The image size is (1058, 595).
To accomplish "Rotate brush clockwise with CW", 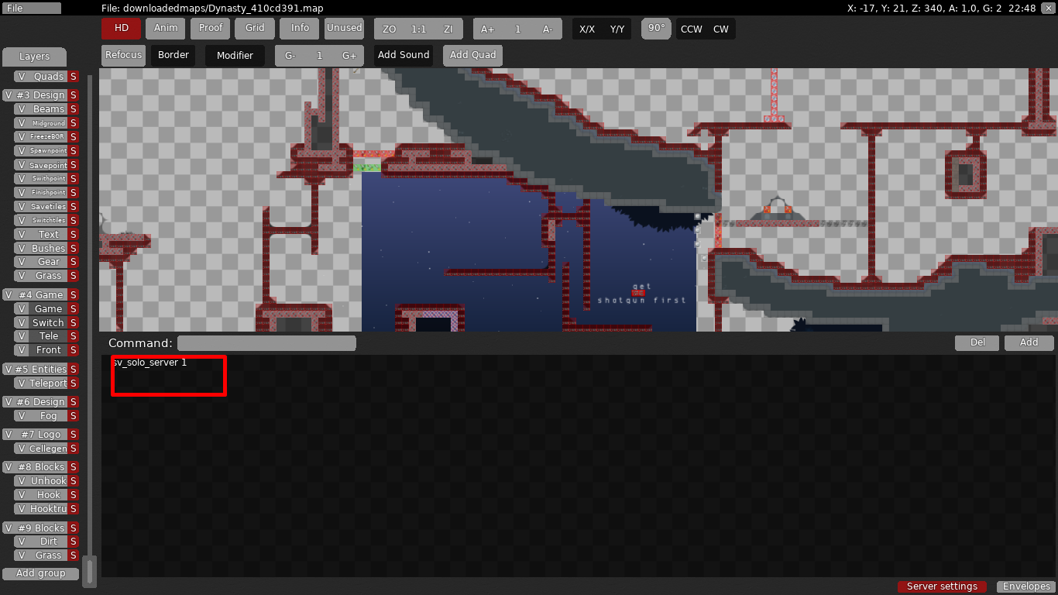I will click(x=721, y=29).
